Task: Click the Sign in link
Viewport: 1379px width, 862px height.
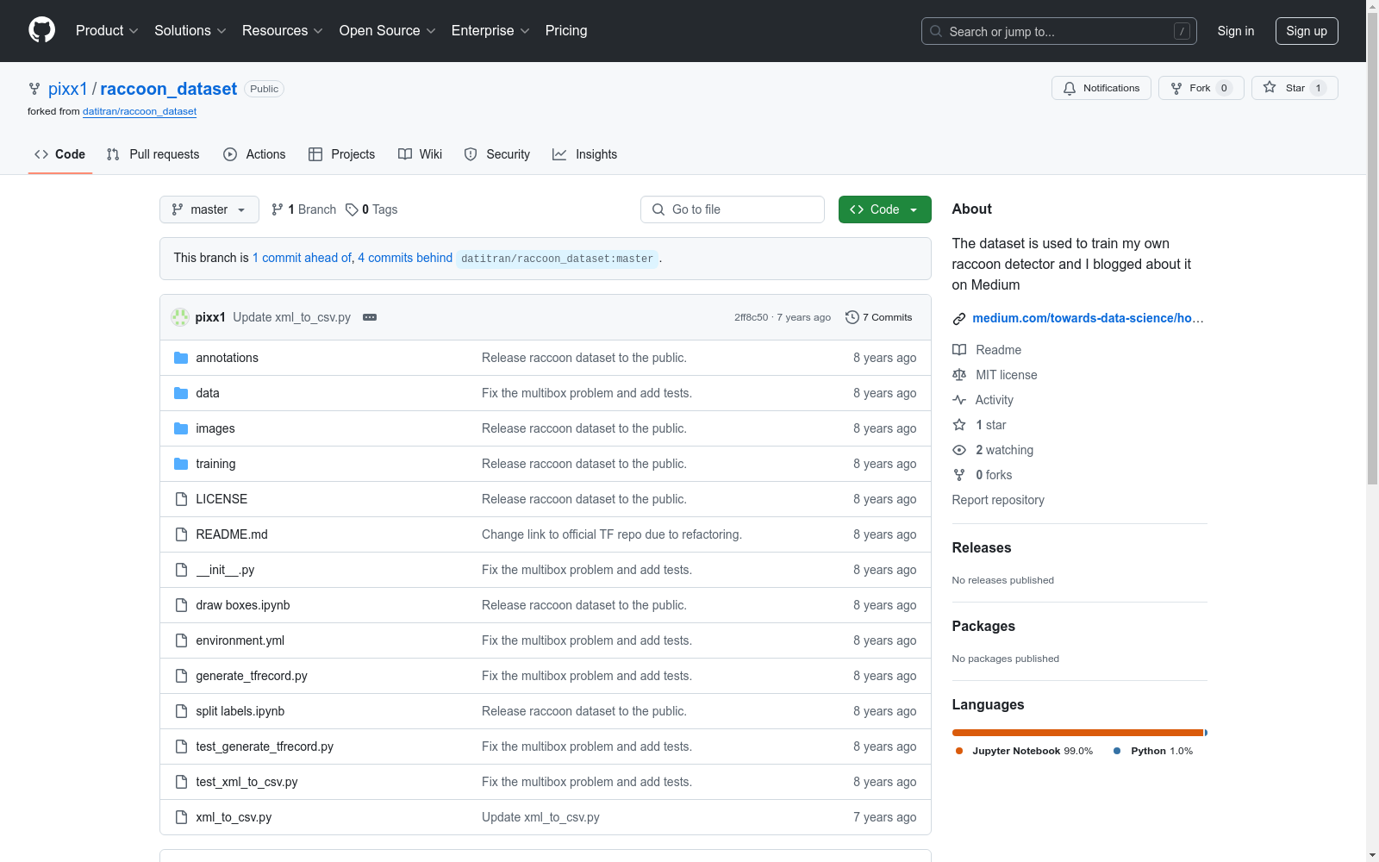Action: point(1235,31)
